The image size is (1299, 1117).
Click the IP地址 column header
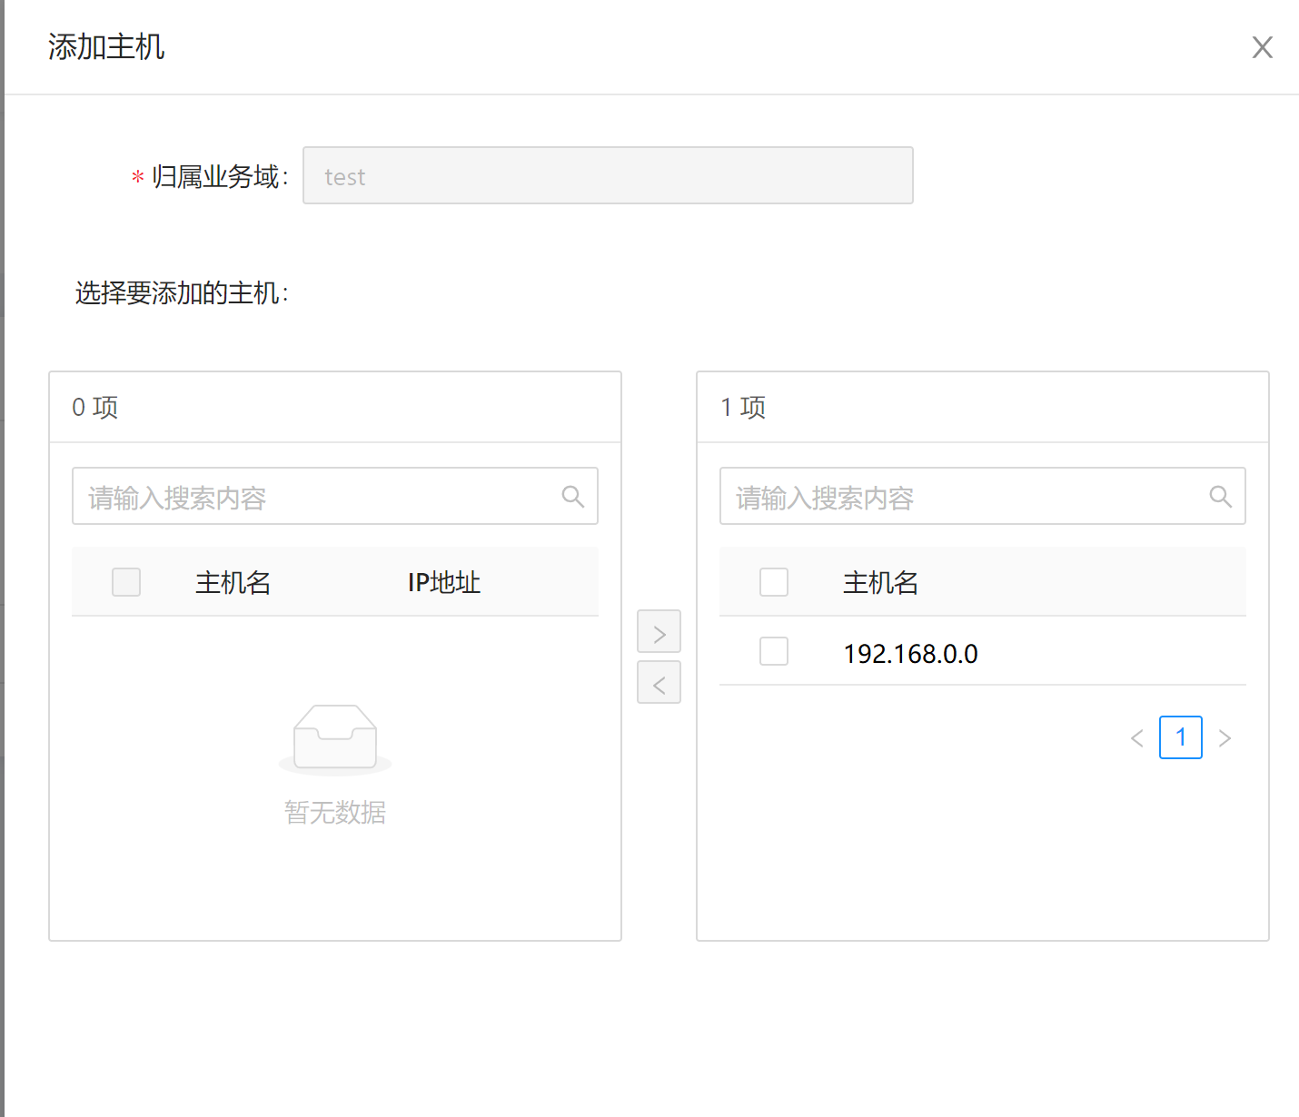point(443,583)
